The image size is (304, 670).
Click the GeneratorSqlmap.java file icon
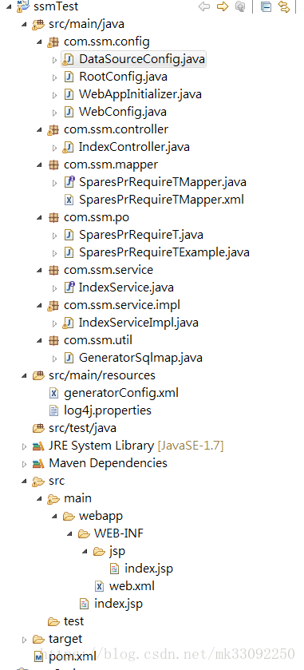(x=69, y=358)
